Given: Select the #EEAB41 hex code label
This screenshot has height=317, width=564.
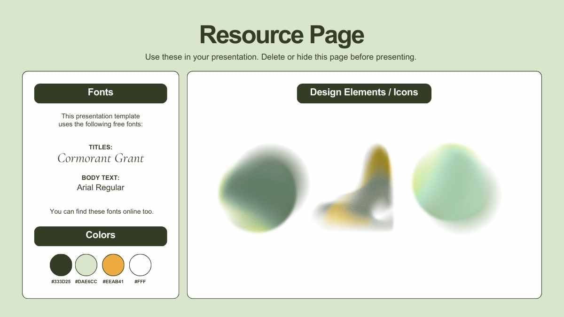Looking at the screenshot, I should coord(113,282).
